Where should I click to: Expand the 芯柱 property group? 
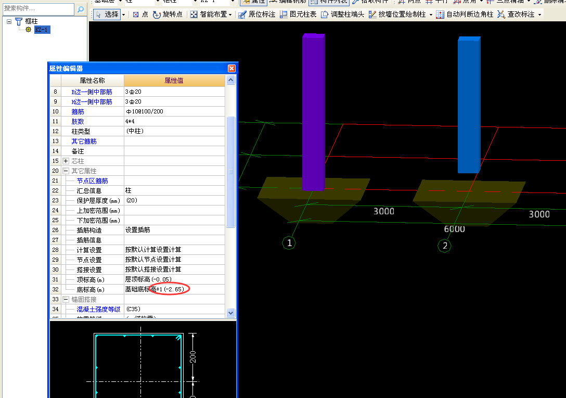point(66,161)
